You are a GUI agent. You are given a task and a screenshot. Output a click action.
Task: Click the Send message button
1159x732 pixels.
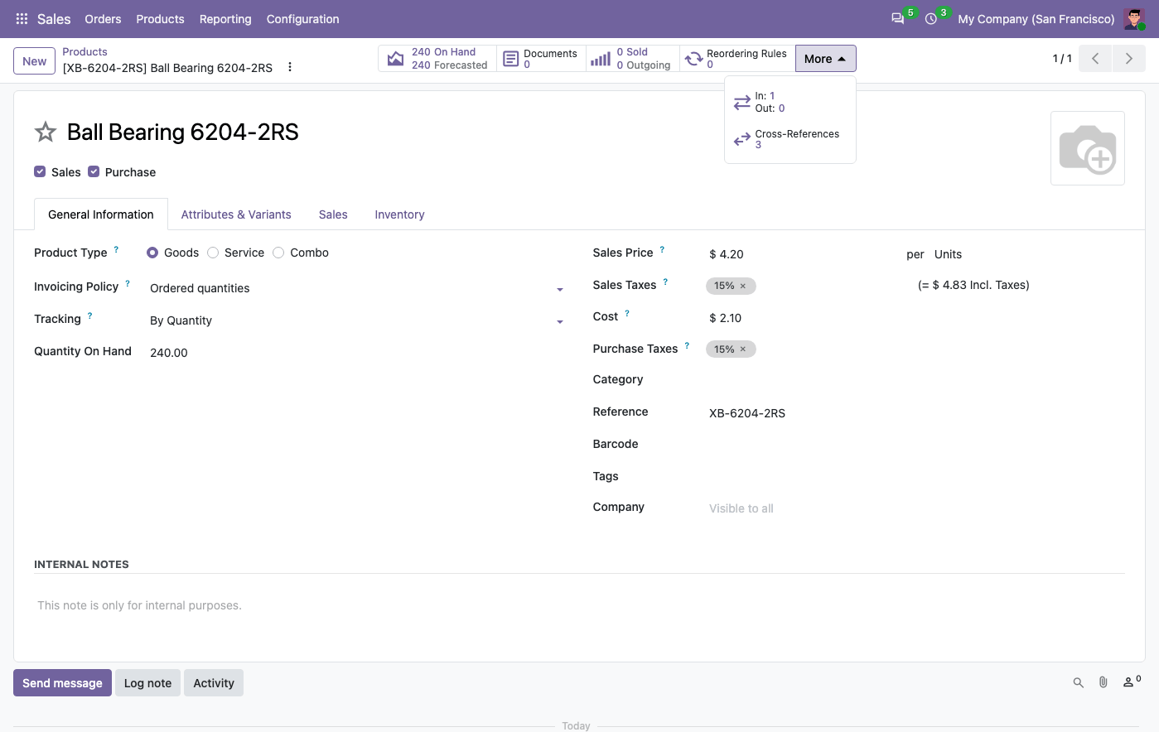click(x=62, y=683)
